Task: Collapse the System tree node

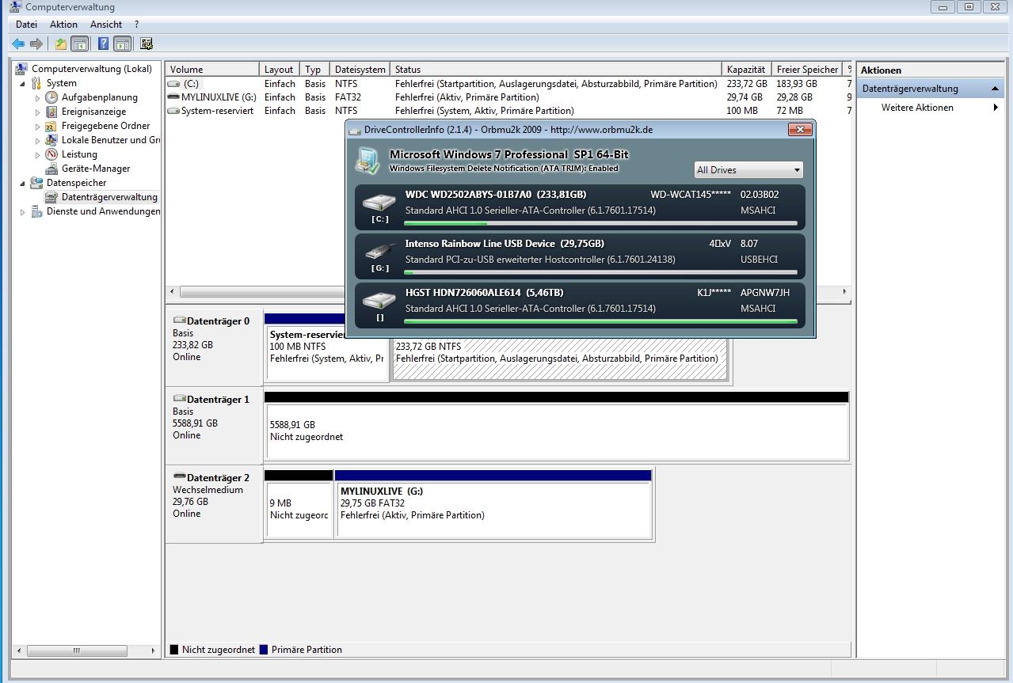Action: (23, 83)
